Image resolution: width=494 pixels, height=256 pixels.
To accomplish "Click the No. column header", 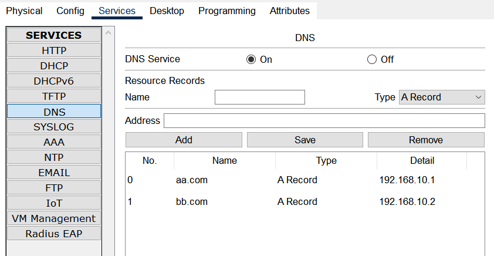I will [x=150, y=160].
